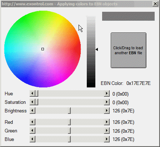This screenshot has width=160, height=147.
Task: Increase Saturation with its right arrow
Action: [x=107, y=102]
